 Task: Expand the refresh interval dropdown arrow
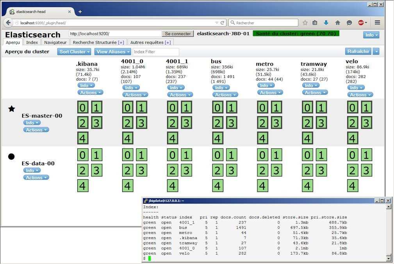click(x=376, y=51)
